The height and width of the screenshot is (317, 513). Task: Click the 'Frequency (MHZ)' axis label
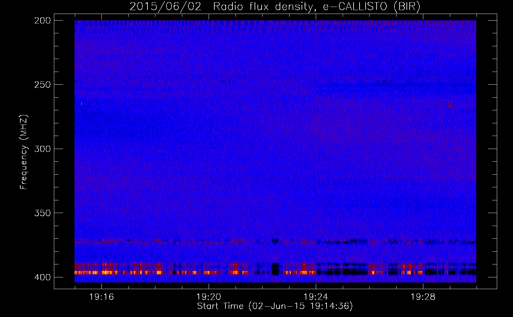click(24, 152)
